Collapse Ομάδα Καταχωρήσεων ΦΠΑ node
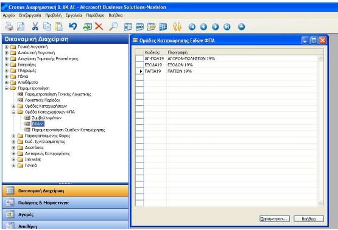338x230 pixels. pyautogui.click(x=13, y=112)
